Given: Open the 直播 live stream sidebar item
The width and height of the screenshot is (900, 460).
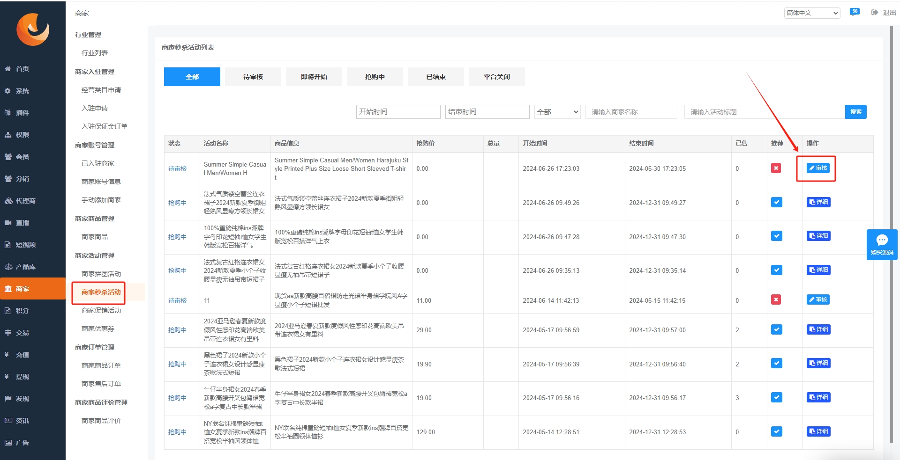Looking at the screenshot, I should 33,223.
